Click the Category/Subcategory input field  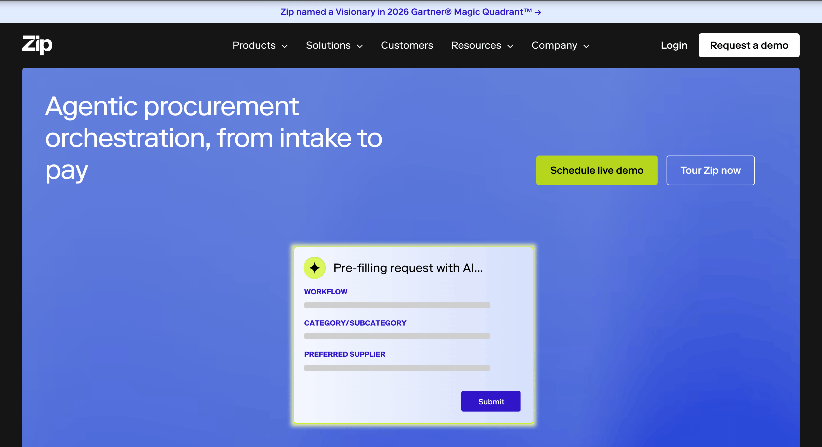pyautogui.click(x=397, y=336)
